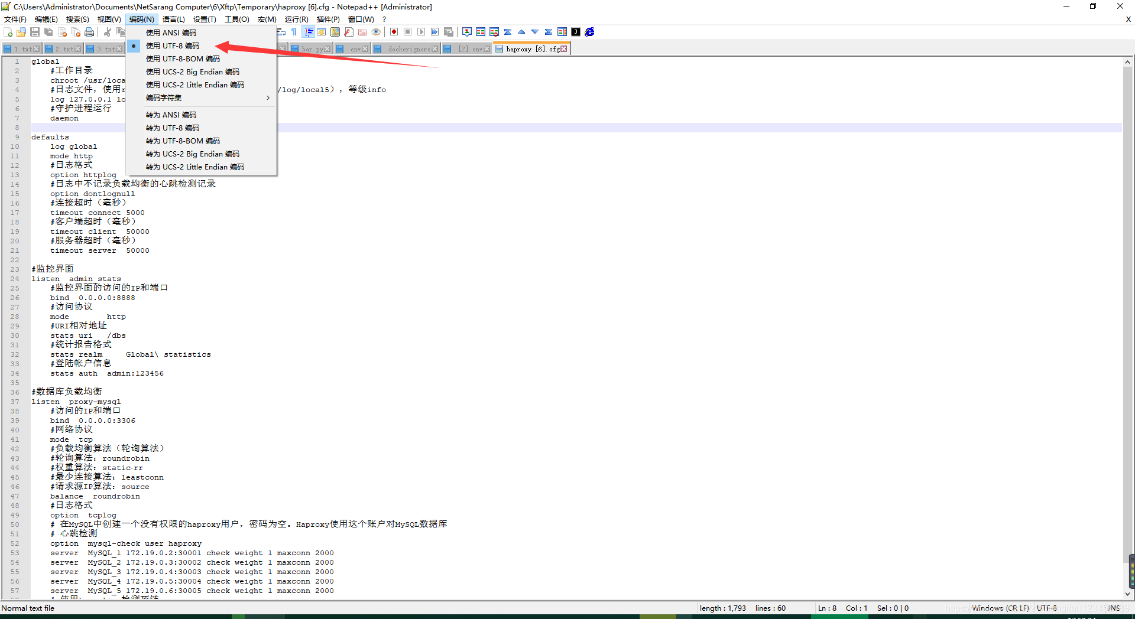Open the 运行(R) menu

(x=296, y=19)
